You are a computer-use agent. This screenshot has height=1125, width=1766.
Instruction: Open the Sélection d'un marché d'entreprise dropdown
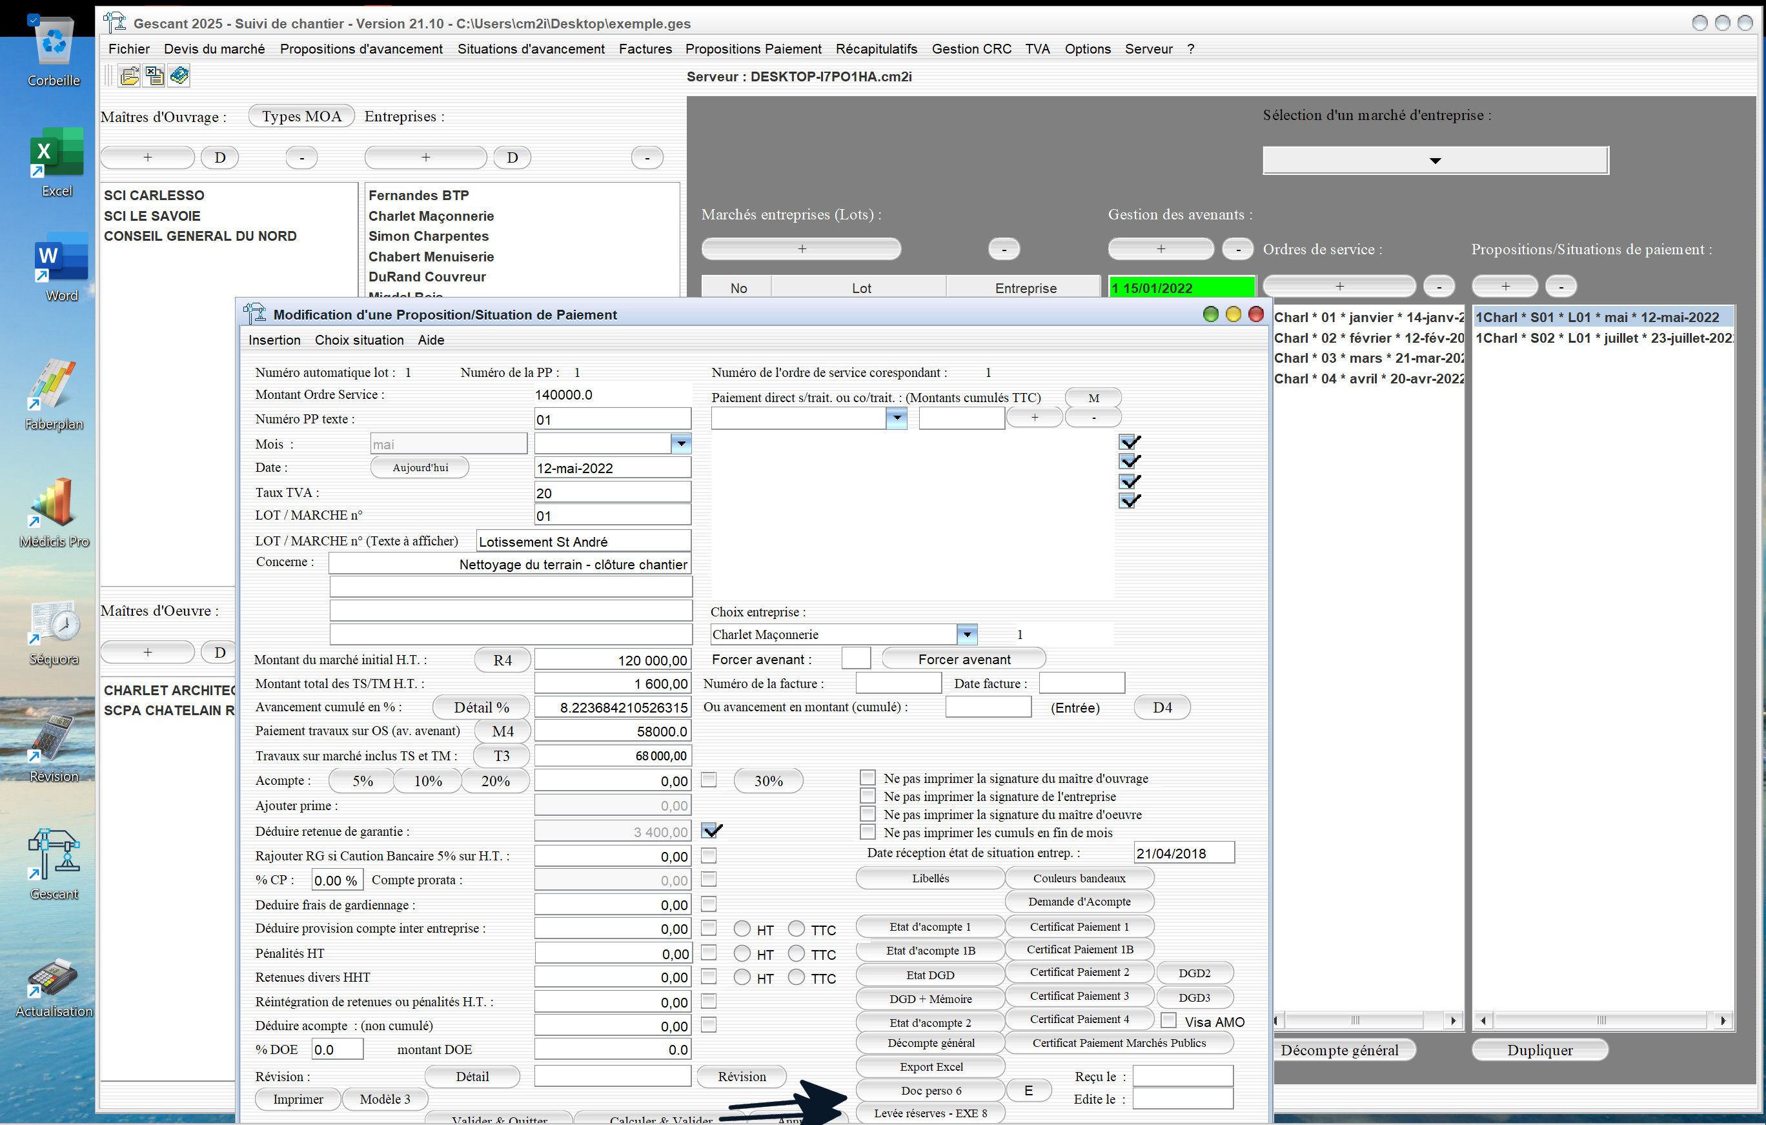1436,160
